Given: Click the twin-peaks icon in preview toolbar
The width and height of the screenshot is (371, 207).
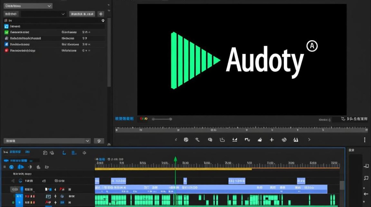Looking at the screenshot, I should 296,140.
